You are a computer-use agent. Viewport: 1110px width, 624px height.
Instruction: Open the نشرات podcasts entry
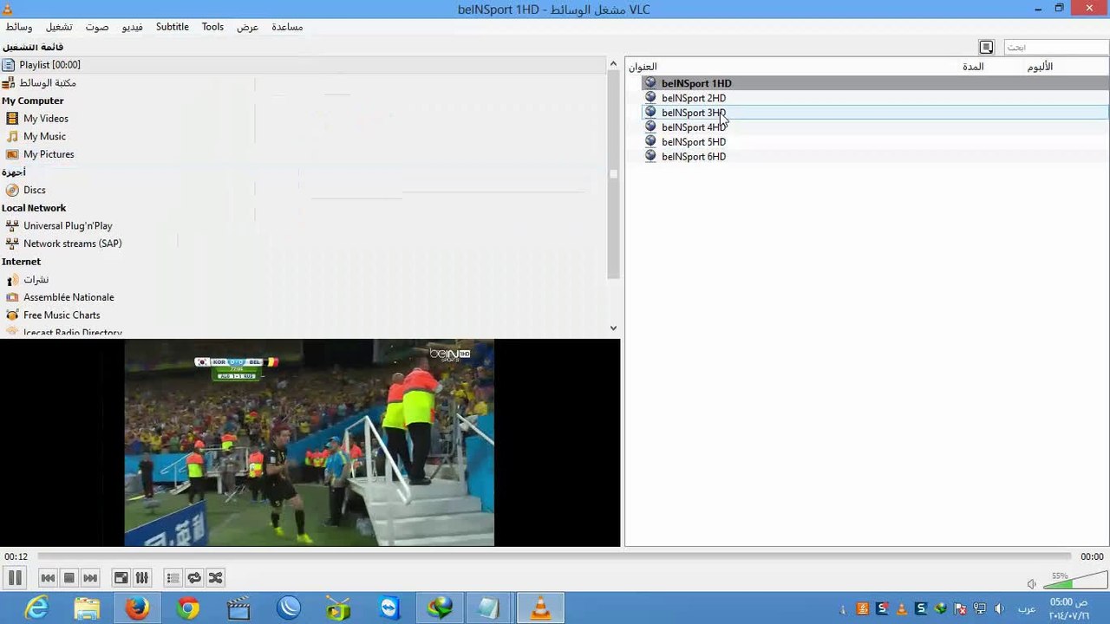[36, 280]
